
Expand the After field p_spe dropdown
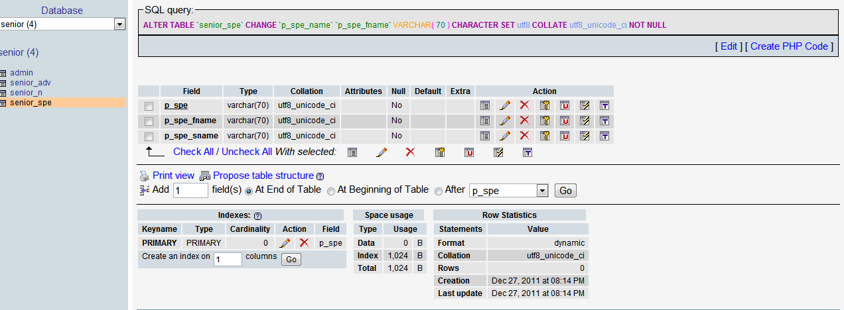click(x=541, y=191)
